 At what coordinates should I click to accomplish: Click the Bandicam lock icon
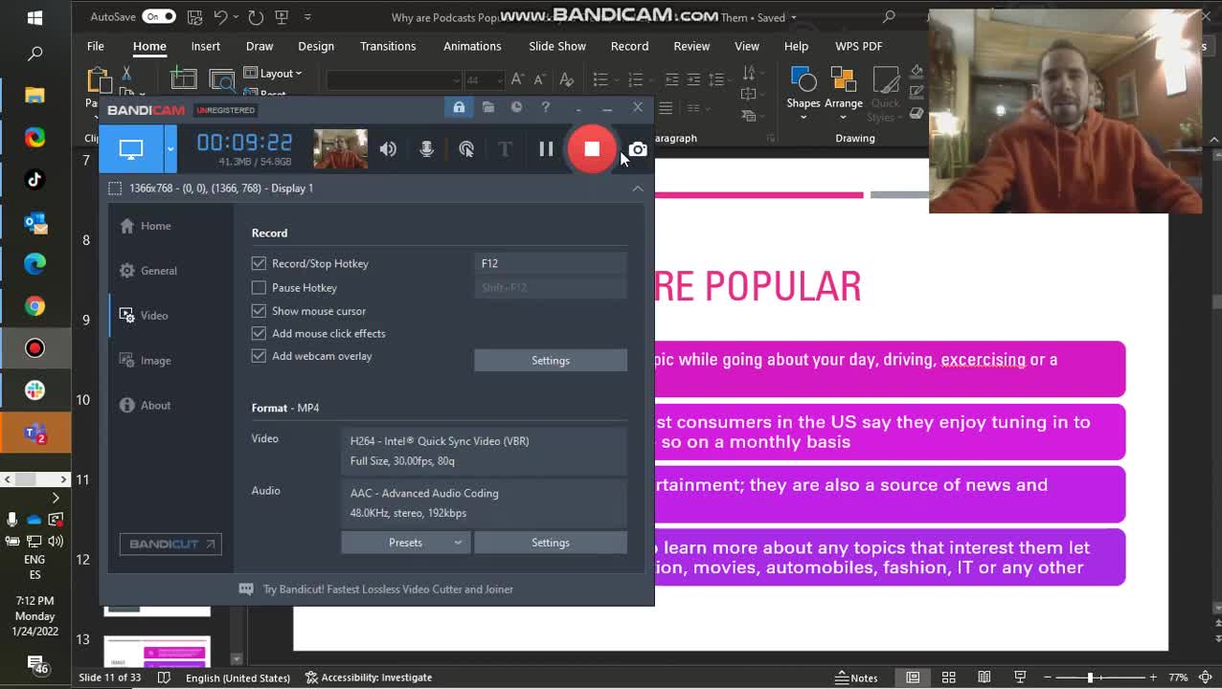pyautogui.click(x=459, y=107)
